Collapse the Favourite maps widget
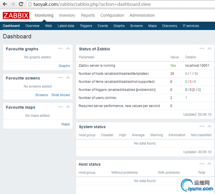This screenshot has width=215, height=194. [68, 107]
